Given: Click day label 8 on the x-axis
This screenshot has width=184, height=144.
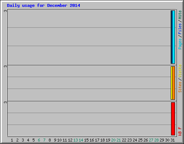Looking at the screenshot, I should tap(50, 140).
